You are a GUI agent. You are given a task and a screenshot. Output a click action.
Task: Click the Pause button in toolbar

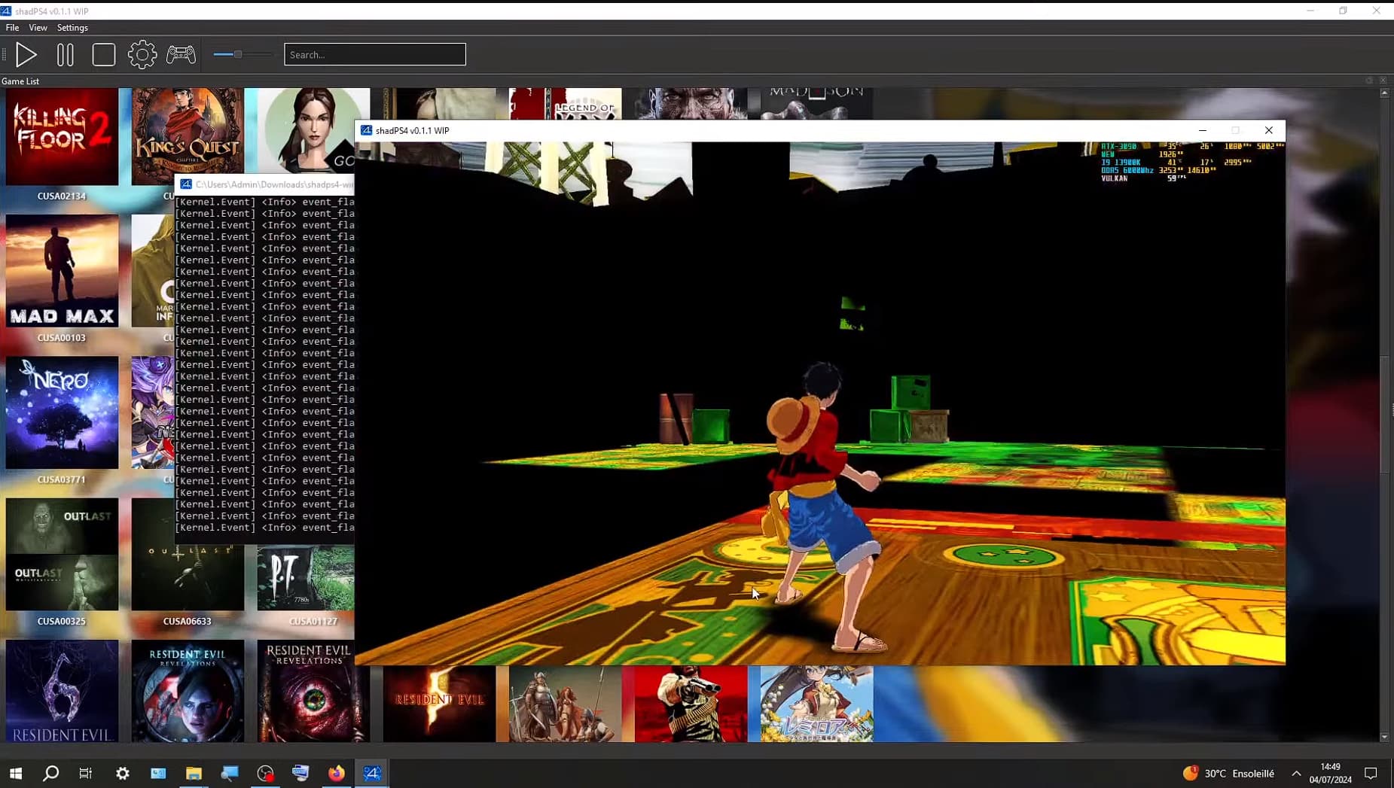click(x=66, y=54)
